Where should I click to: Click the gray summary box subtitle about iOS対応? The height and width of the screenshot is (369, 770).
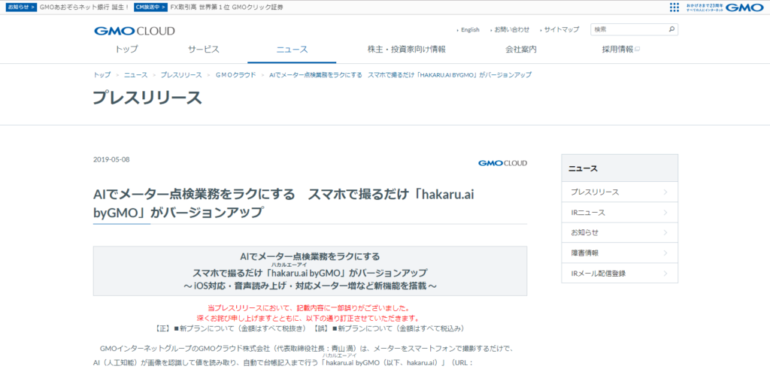pyautogui.click(x=310, y=286)
